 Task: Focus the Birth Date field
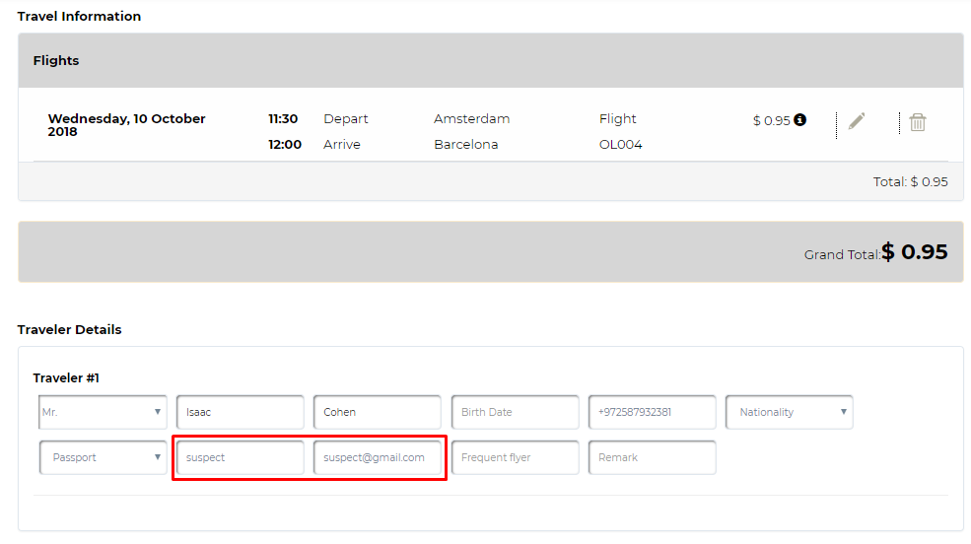pos(516,412)
